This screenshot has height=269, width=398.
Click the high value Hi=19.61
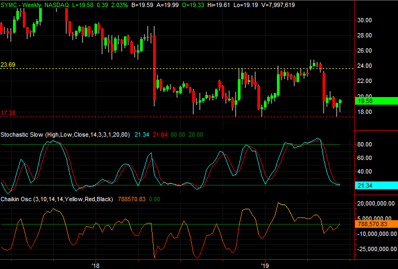[218, 5]
